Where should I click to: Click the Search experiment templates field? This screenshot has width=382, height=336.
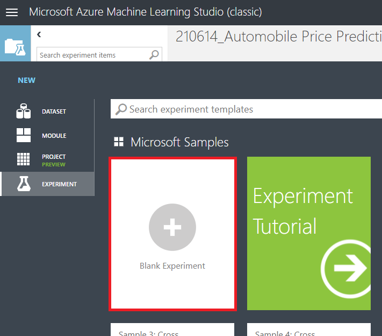[246, 109]
